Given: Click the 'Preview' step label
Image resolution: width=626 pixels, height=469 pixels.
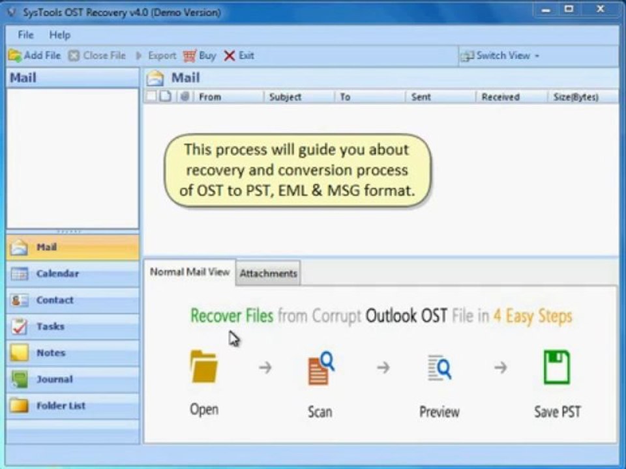Looking at the screenshot, I should point(439,412).
